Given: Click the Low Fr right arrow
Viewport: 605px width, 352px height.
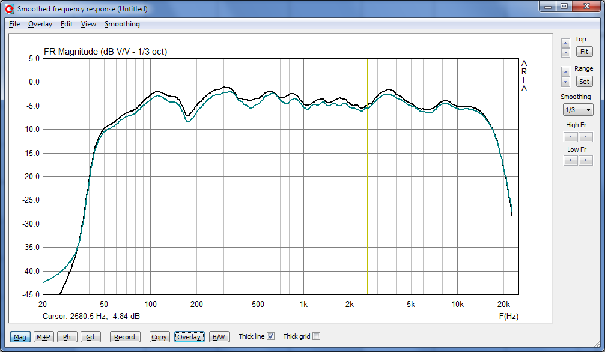Looking at the screenshot, I should 586,160.
